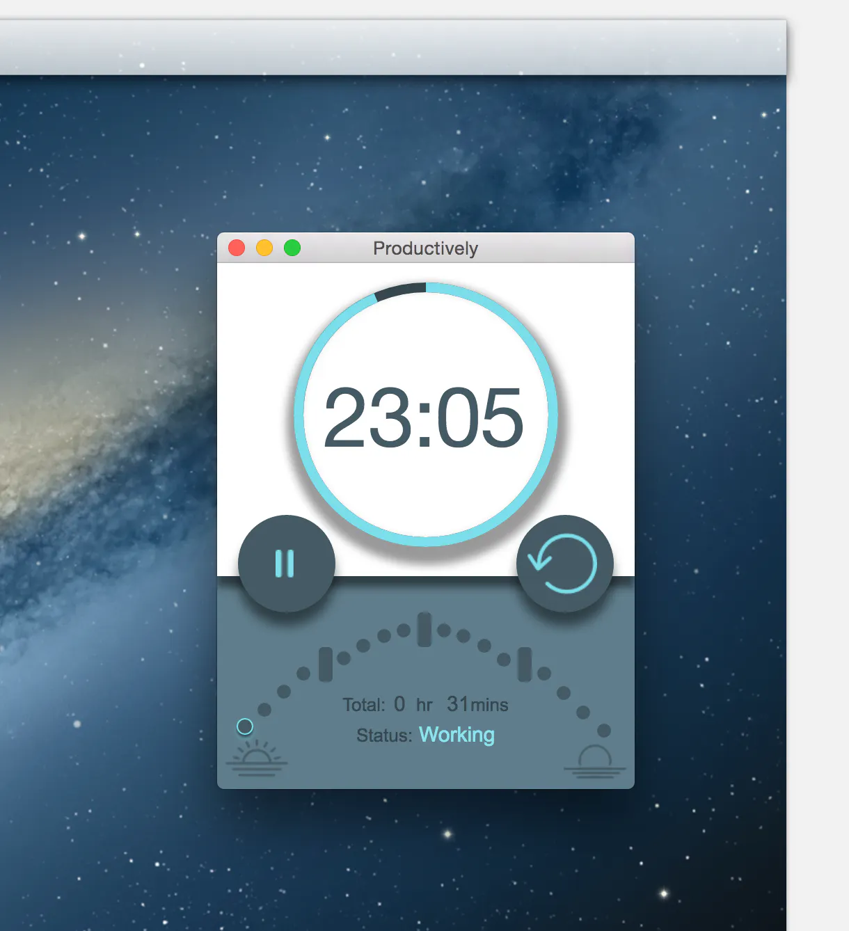This screenshot has height=931, width=849.
Task: Click the 23:05 countdown display
Action: click(x=424, y=417)
